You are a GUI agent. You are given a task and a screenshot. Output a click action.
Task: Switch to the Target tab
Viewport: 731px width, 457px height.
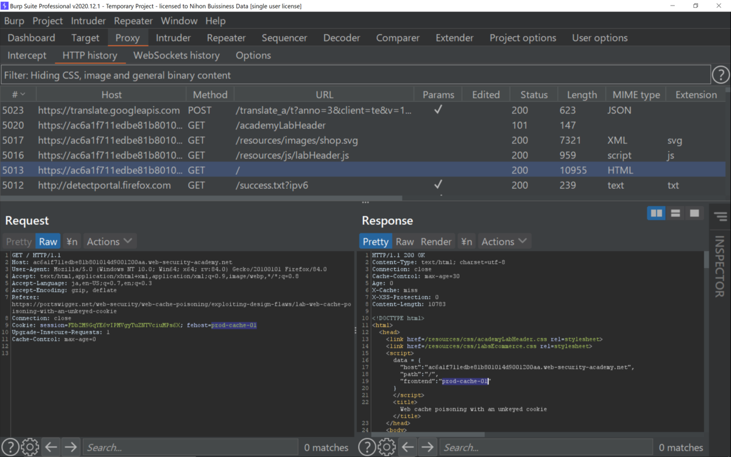pyautogui.click(x=85, y=38)
